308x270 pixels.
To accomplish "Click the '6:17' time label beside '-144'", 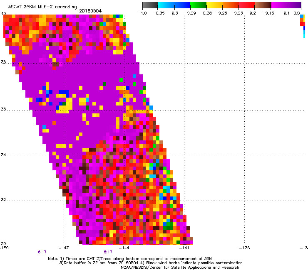I will click(108, 252).
